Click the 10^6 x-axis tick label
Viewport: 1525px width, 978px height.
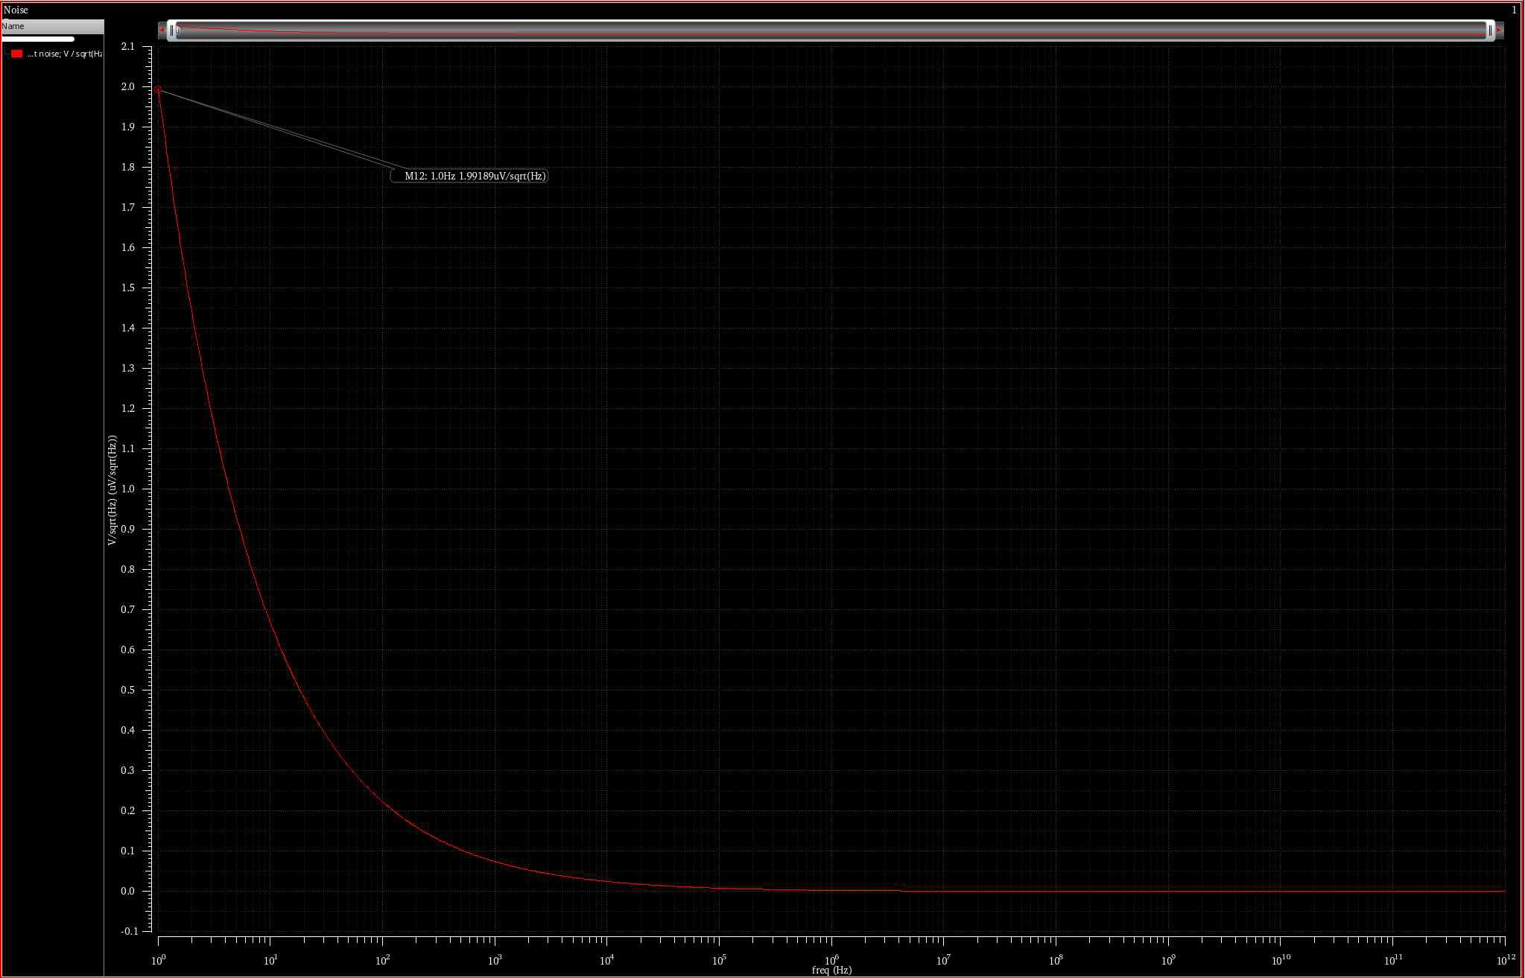831,959
